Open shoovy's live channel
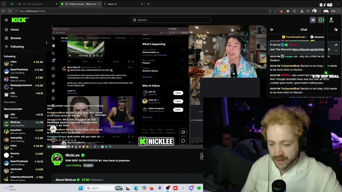 point(24,155)
